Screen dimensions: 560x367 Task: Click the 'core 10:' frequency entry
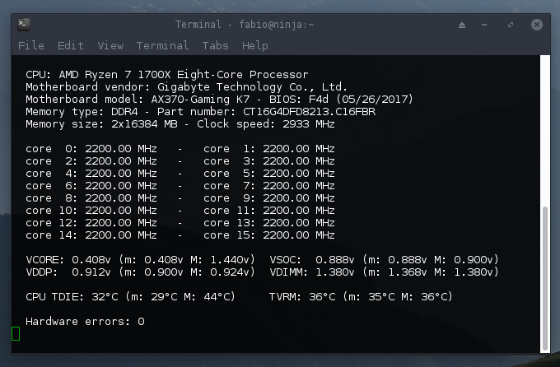tap(91, 211)
